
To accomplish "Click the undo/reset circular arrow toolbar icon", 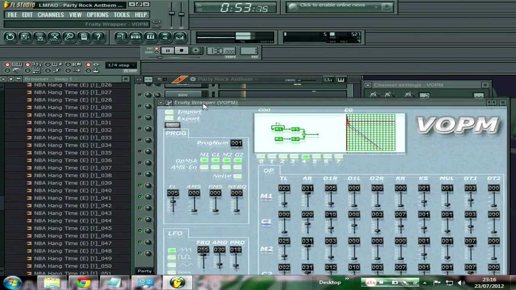I will pyautogui.click(x=10, y=37).
